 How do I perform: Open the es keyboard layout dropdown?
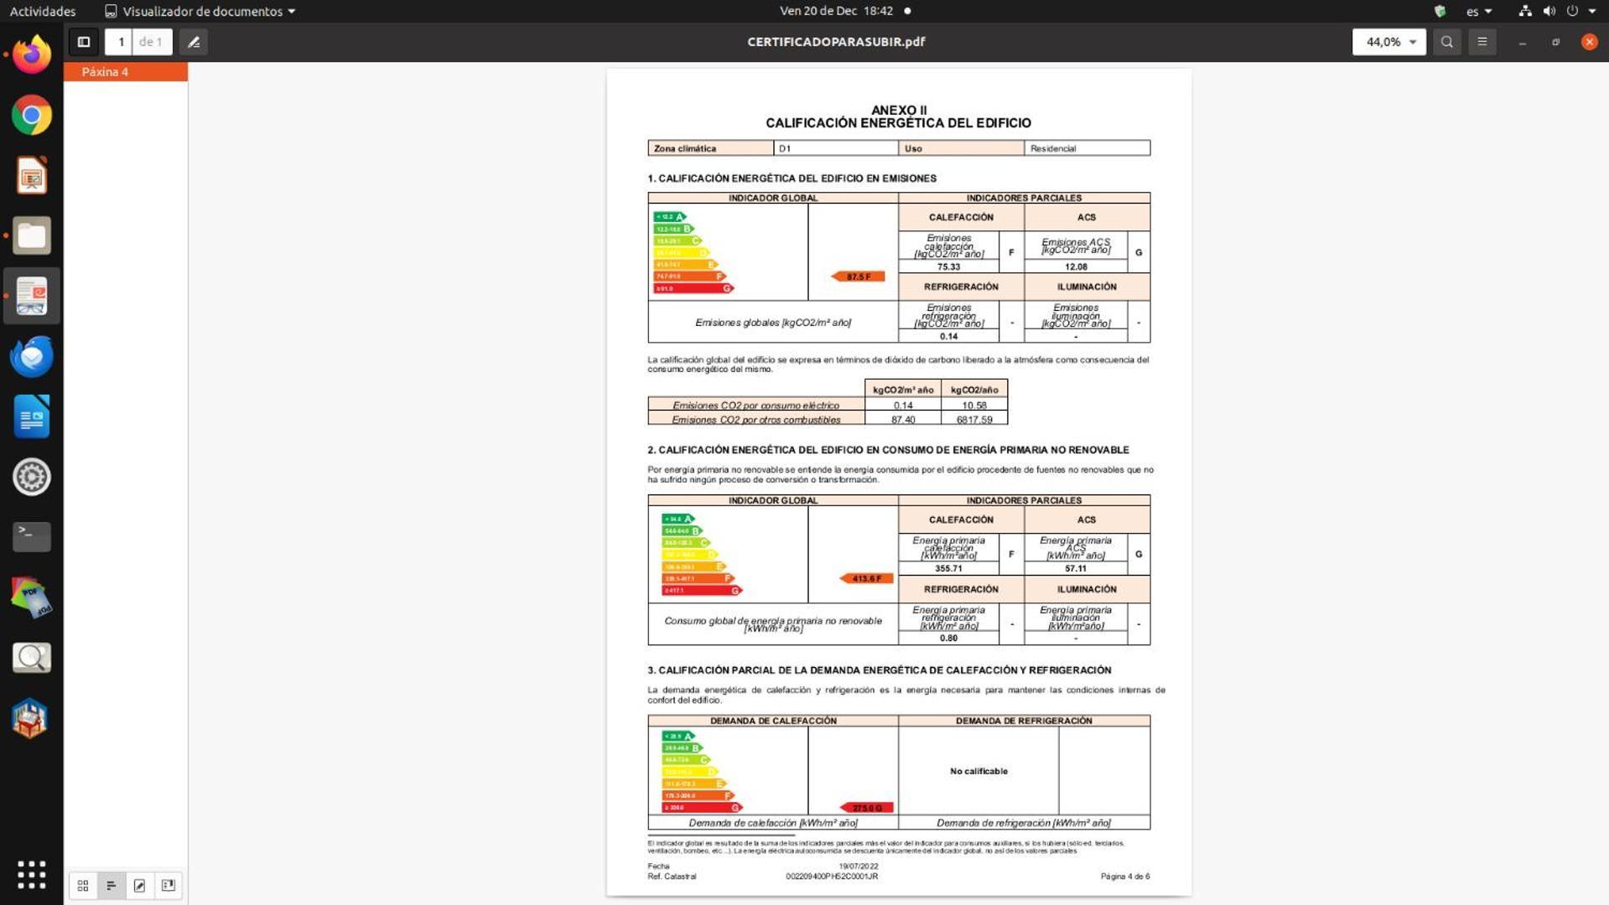coord(1479,11)
